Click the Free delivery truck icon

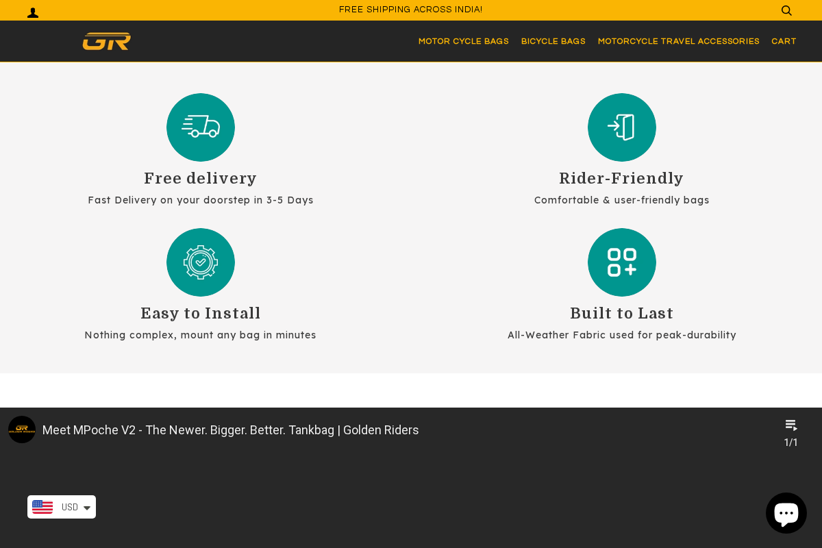click(x=200, y=127)
